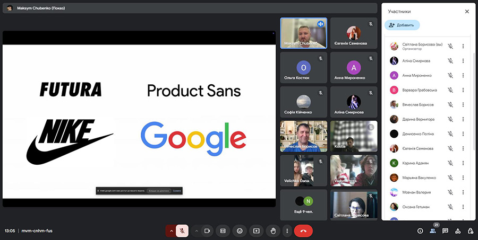
Task: Close the Участники panel
Action: [x=467, y=12]
